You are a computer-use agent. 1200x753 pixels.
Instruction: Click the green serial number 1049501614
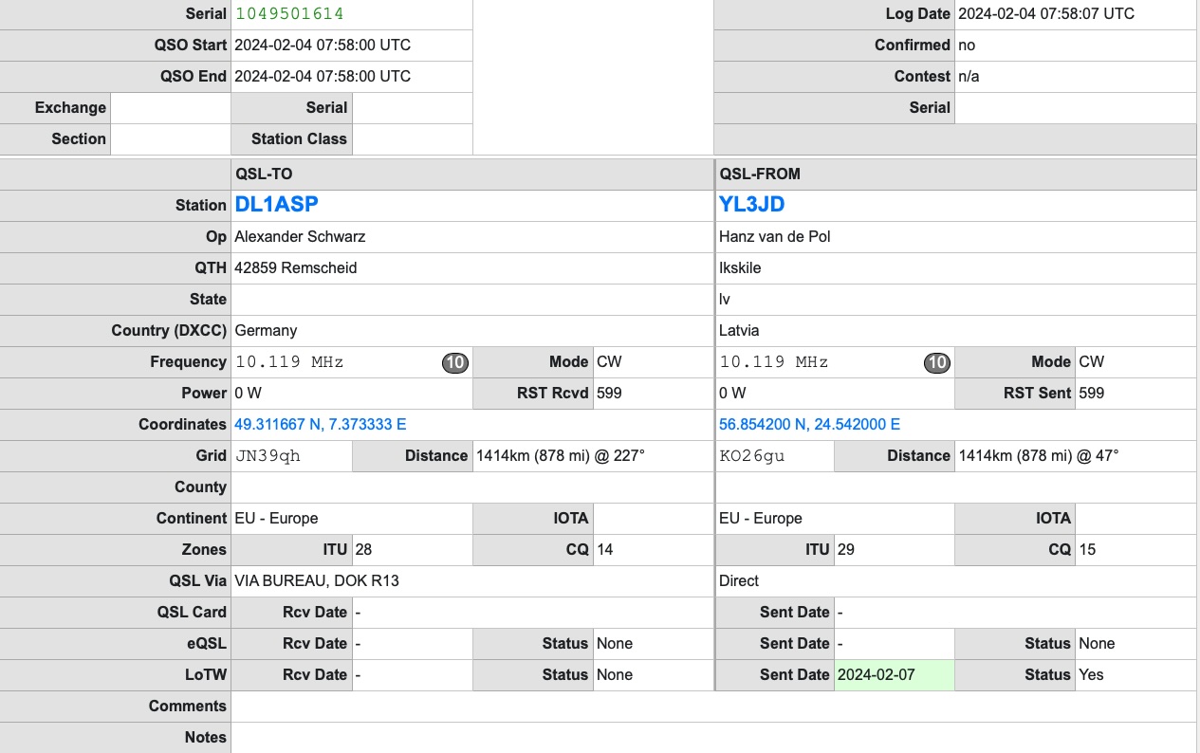(289, 13)
